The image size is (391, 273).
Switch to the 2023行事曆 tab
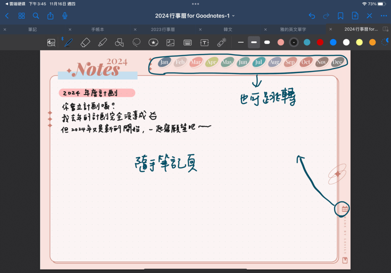point(163,29)
